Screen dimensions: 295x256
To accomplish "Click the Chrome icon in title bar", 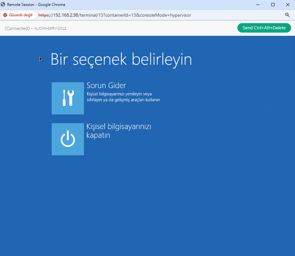I will pos(3,4).
